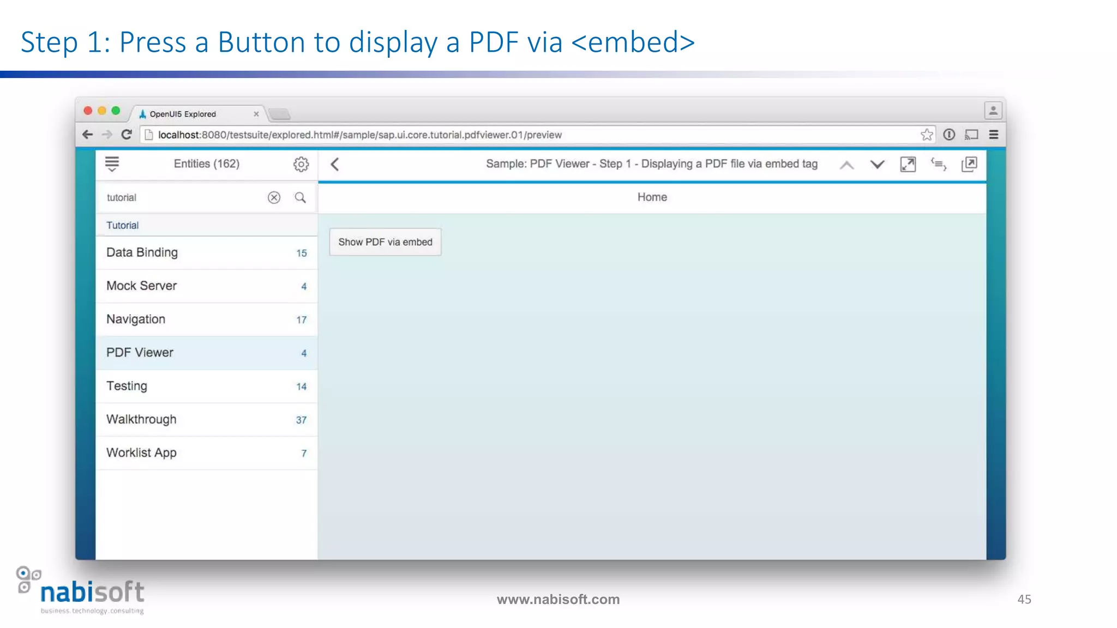Open settings gear next to Entities
Viewport: 1117px width, 628px height.
click(x=301, y=164)
